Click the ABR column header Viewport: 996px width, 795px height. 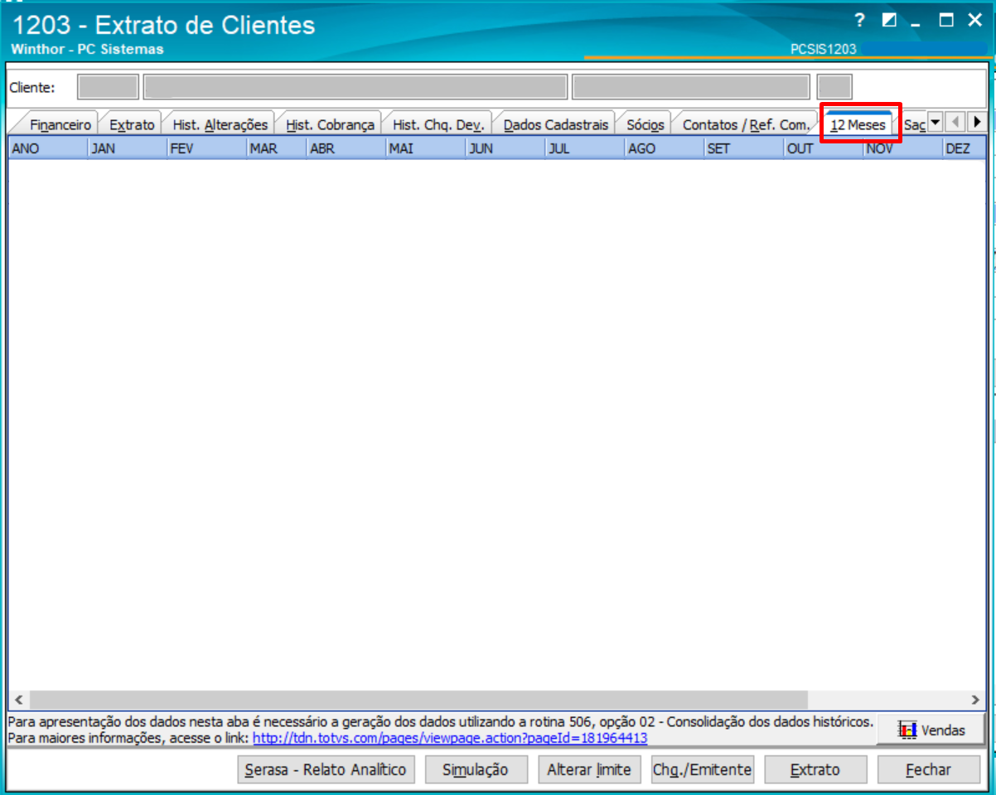[x=346, y=149]
